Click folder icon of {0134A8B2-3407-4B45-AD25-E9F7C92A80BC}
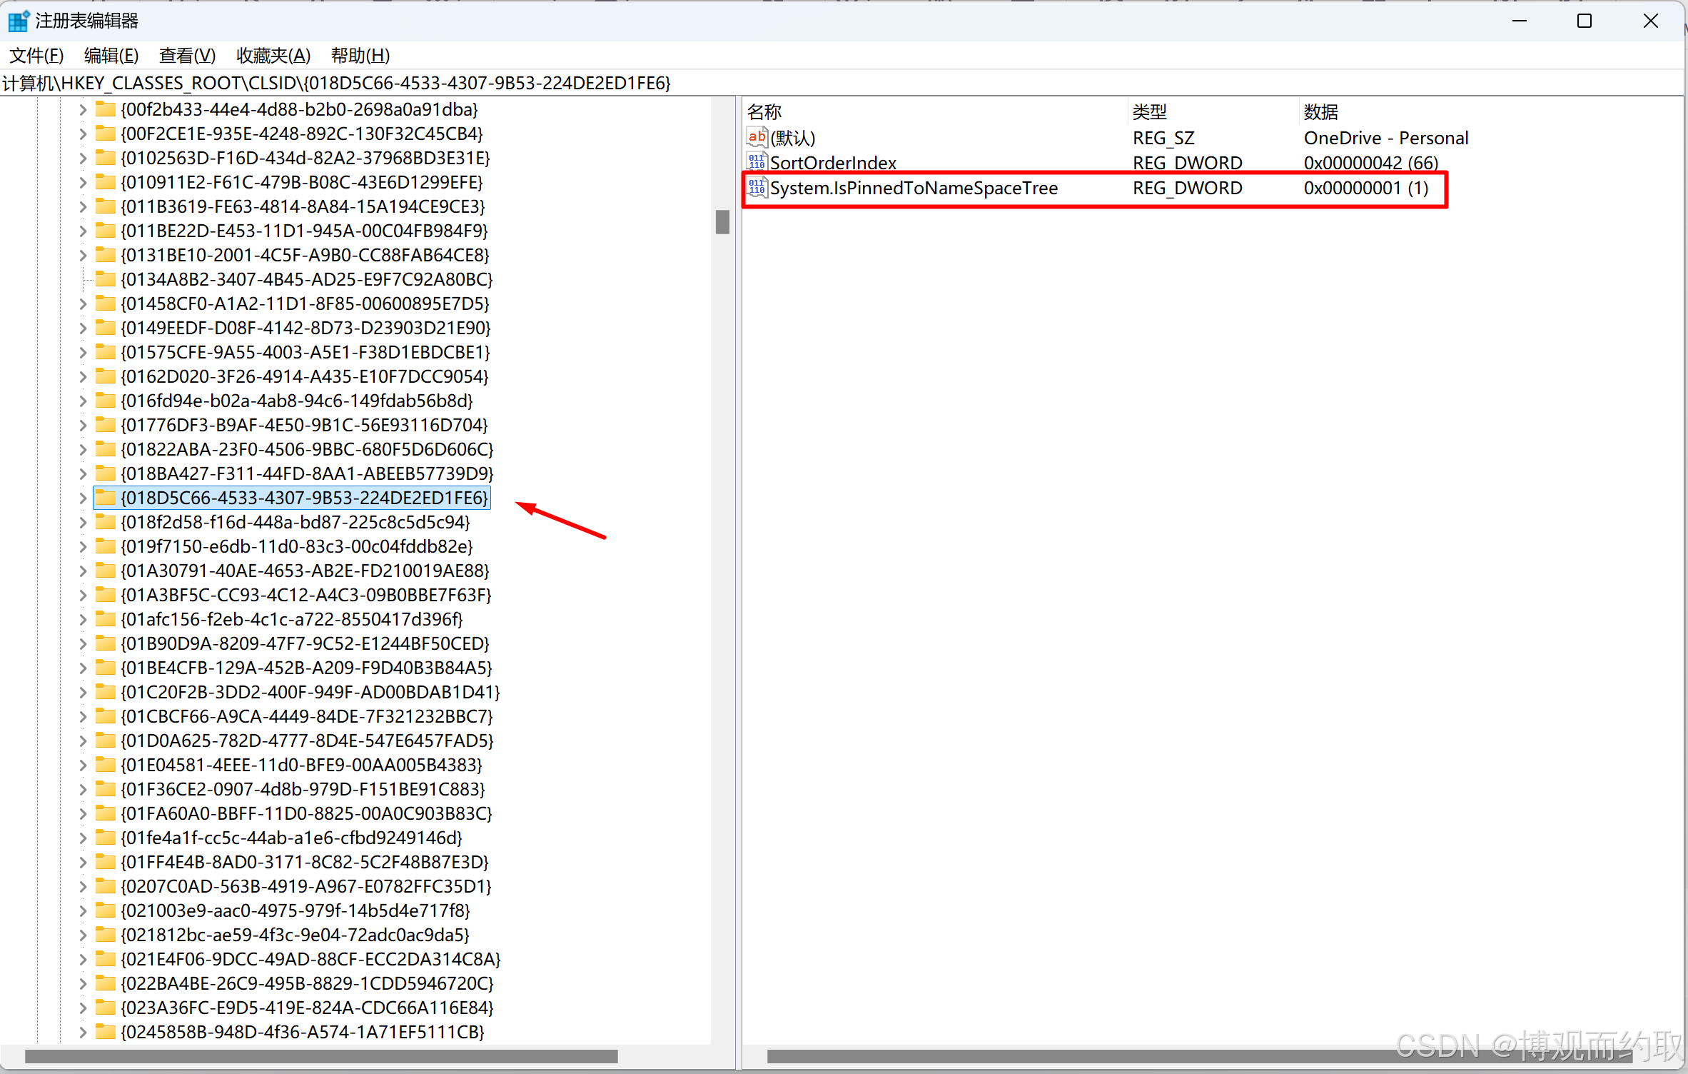Image resolution: width=1688 pixels, height=1074 pixels. [x=106, y=279]
